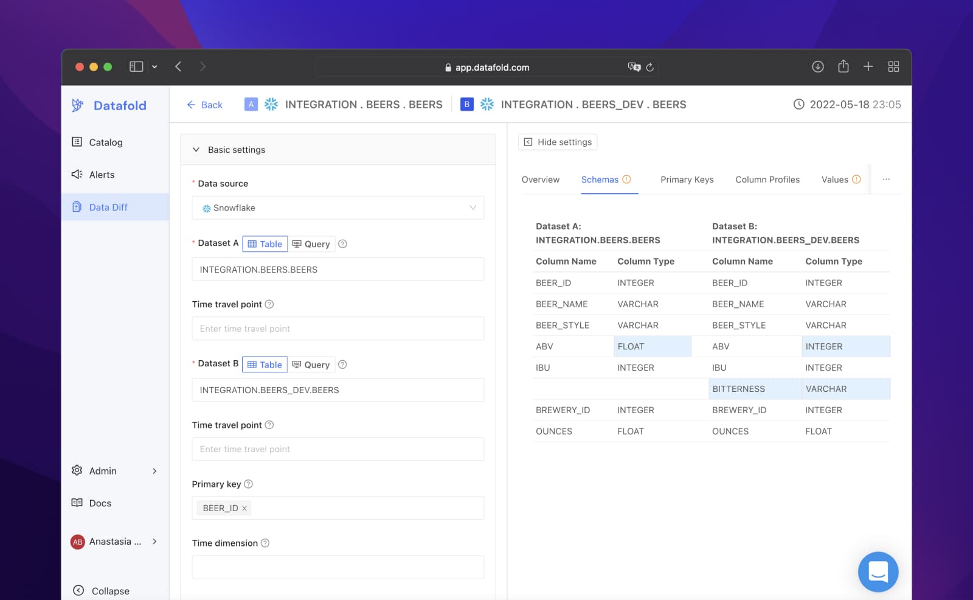Focus Dataset B time travel point field
This screenshot has width=973, height=600.
tap(338, 449)
